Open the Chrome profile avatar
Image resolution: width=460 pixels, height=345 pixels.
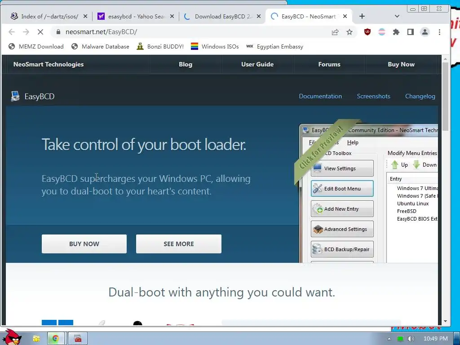coord(425,32)
